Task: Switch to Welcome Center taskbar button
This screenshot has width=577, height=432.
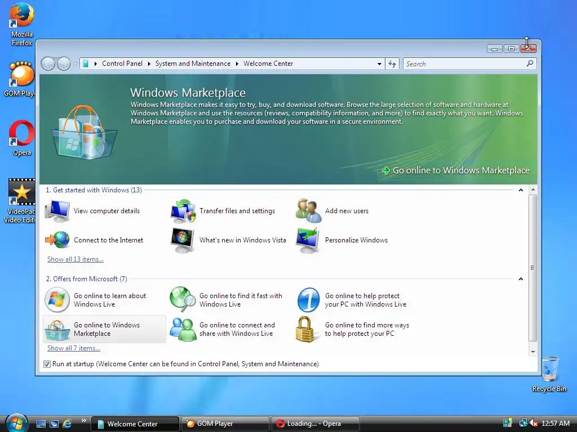Action: (135, 424)
